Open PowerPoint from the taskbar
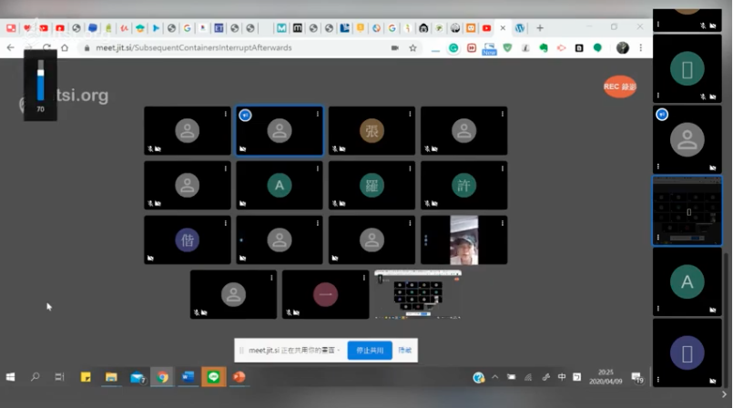This screenshot has width=733, height=408. [239, 377]
